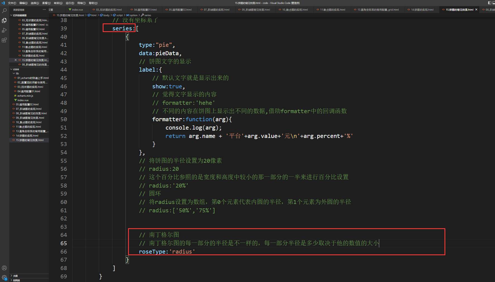Click data:pieData code on line 42
Viewport: 495px width, 282px height.
coord(160,53)
